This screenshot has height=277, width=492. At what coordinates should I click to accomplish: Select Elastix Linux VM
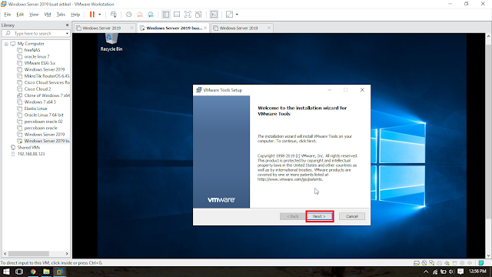35,108
